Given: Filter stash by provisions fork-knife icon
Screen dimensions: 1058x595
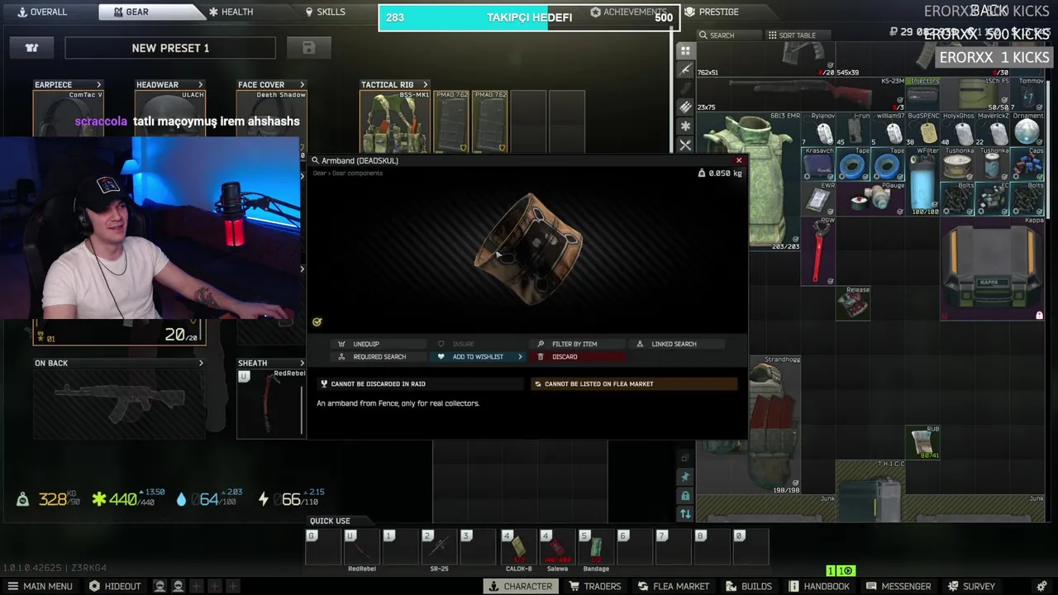Looking at the screenshot, I should point(685,145).
